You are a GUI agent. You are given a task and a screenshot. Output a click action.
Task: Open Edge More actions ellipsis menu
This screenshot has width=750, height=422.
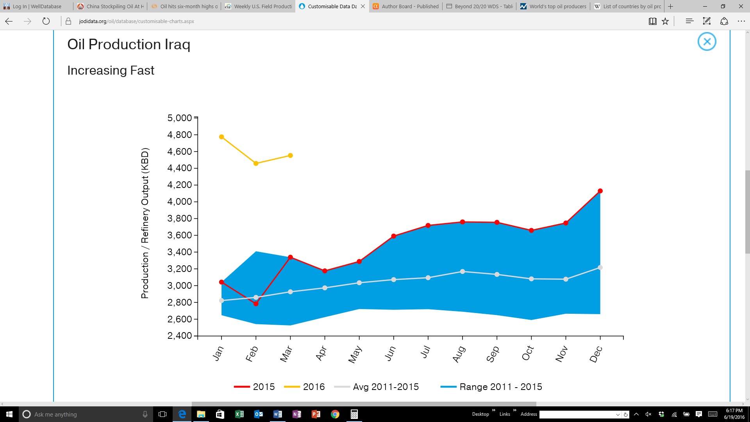pos(741,21)
